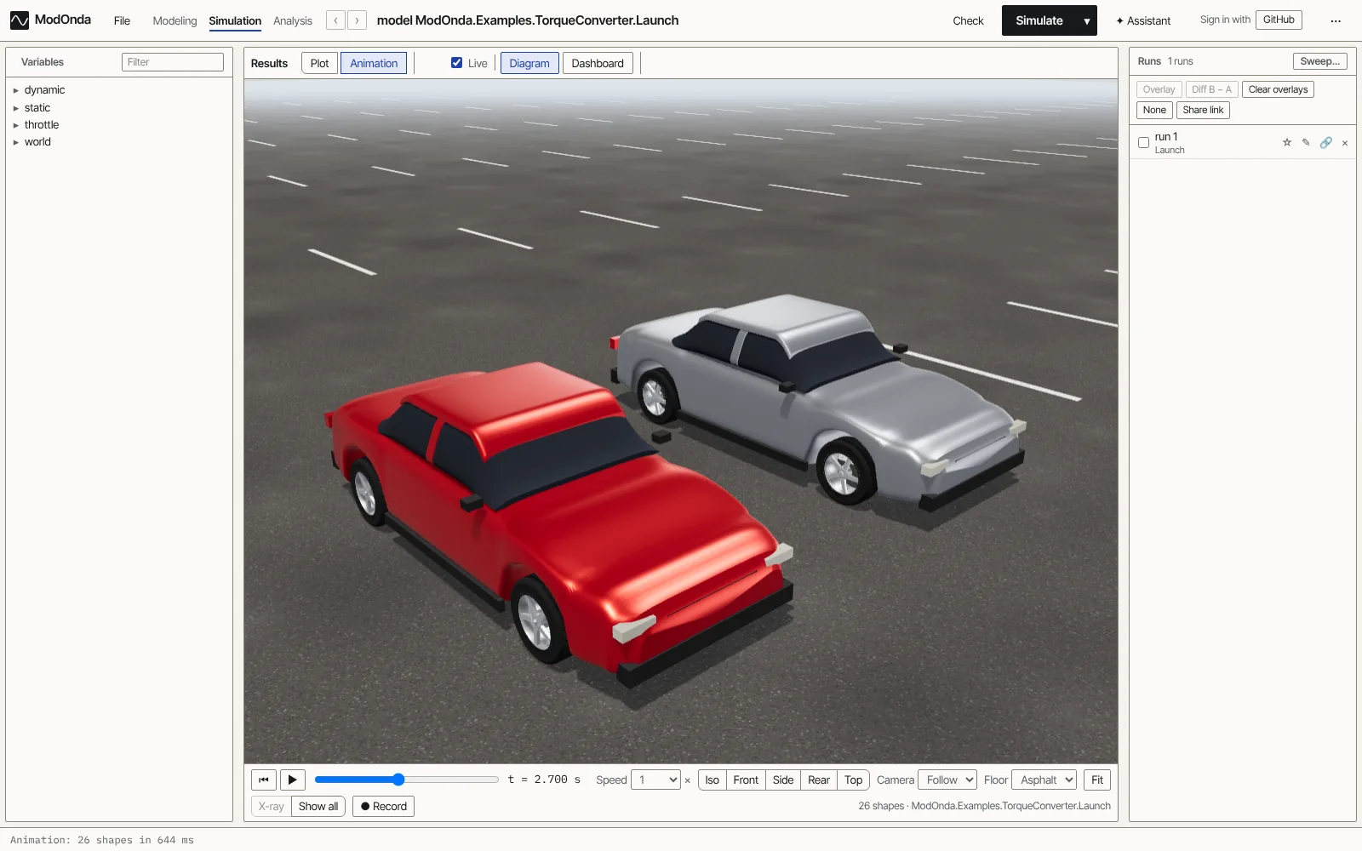The width and height of the screenshot is (1362, 851).
Task: Switch results to the Plot tab
Action: click(x=319, y=63)
